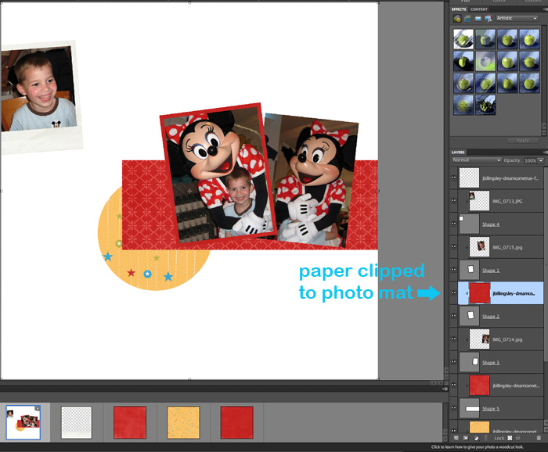This screenshot has width=548, height=452.
Task: Click the woodcut look help text
Action: click(x=477, y=447)
